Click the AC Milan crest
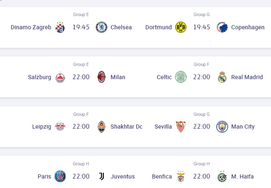 click(101, 77)
